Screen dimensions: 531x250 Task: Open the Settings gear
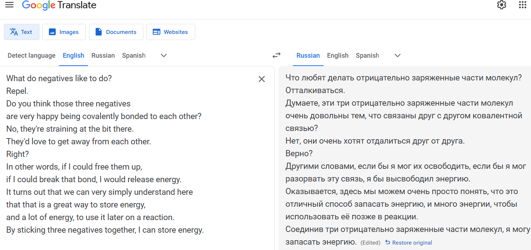click(x=501, y=5)
